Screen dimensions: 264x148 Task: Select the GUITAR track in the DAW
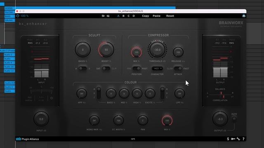9,12
